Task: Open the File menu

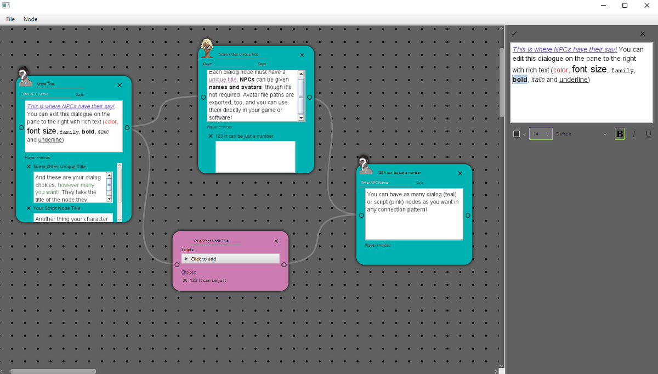Action: tap(10, 19)
